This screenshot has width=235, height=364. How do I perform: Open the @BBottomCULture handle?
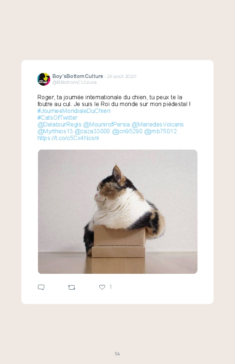coord(74,83)
